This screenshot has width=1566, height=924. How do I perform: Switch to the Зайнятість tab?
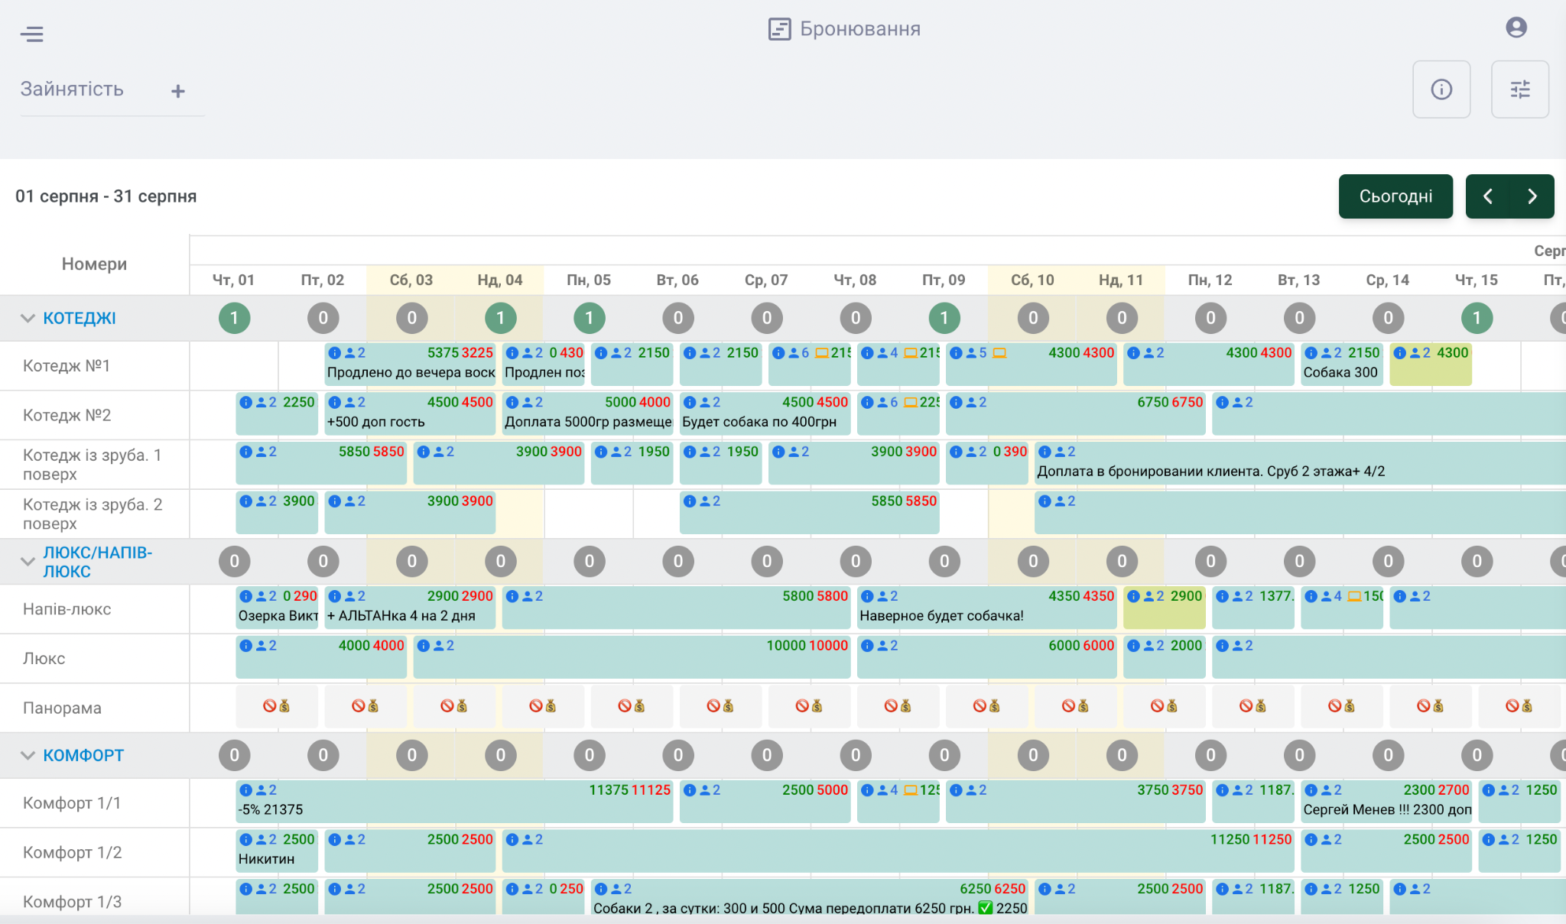tap(72, 89)
